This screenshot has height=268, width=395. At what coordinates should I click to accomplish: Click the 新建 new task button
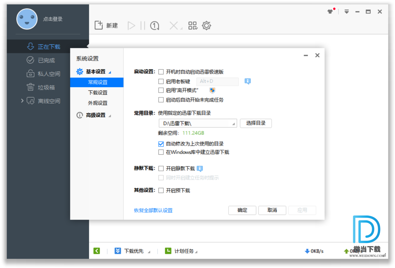coord(106,26)
